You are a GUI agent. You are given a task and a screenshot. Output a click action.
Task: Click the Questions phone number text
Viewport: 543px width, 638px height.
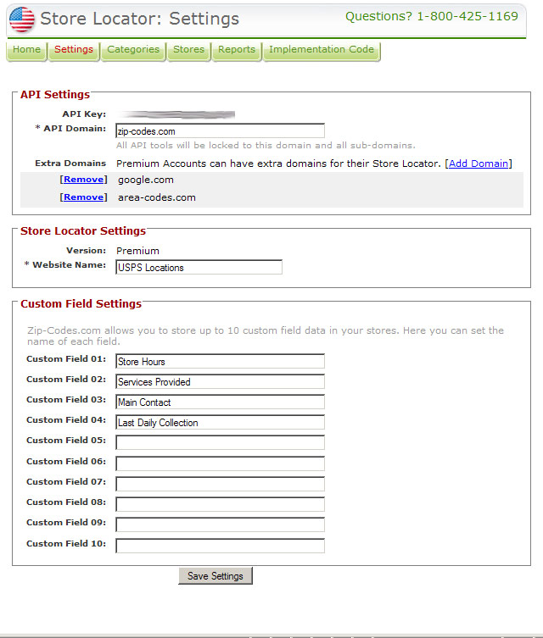[x=432, y=16]
